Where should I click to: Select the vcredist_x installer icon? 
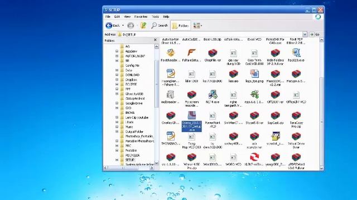tap(275, 136)
